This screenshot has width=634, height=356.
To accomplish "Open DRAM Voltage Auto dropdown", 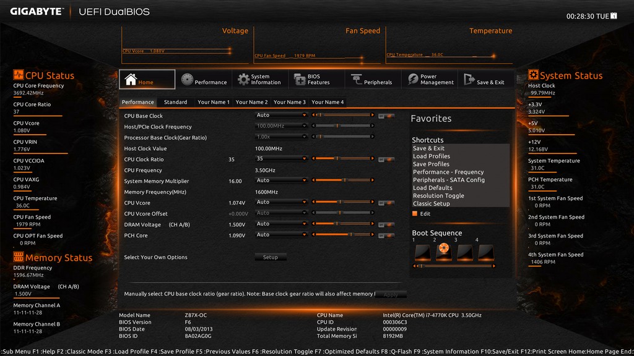I will click(281, 224).
